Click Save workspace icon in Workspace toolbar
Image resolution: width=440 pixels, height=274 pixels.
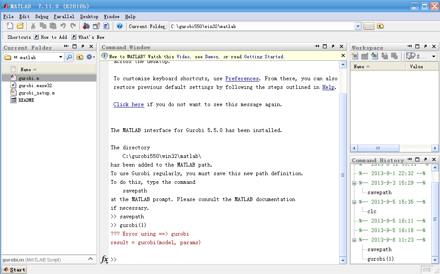point(384,56)
